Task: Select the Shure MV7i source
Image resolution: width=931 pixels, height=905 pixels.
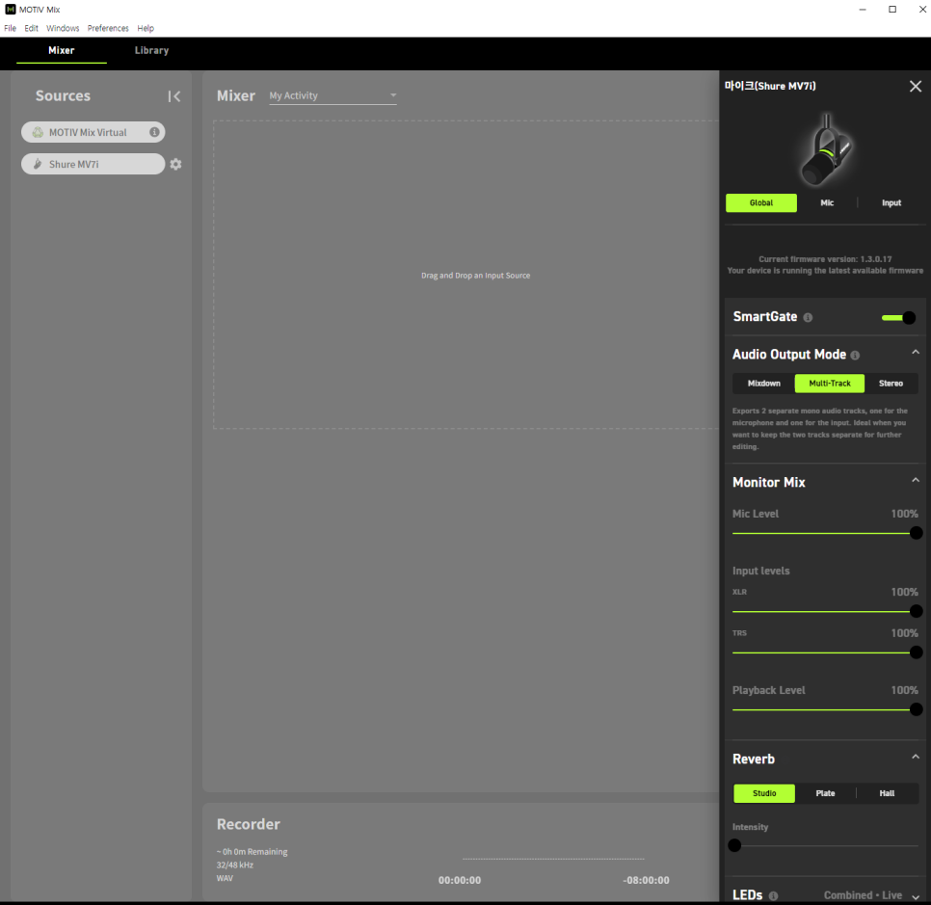Action: (93, 164)
